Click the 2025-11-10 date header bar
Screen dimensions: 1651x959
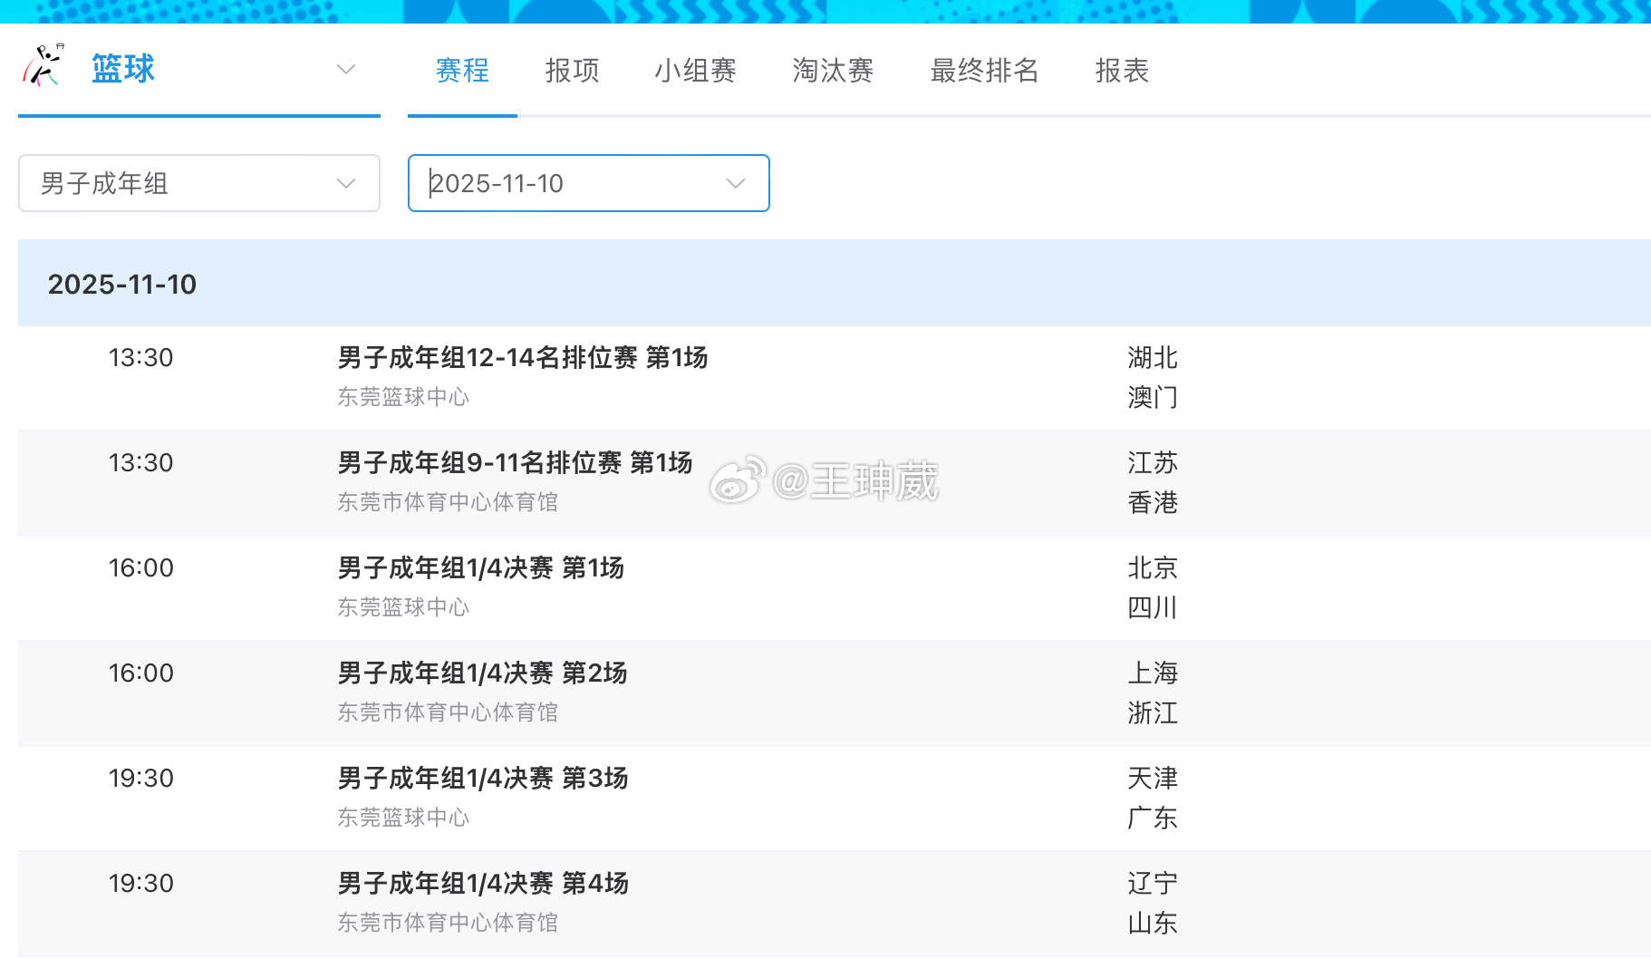pyautogui.click(x=123, y=284)
